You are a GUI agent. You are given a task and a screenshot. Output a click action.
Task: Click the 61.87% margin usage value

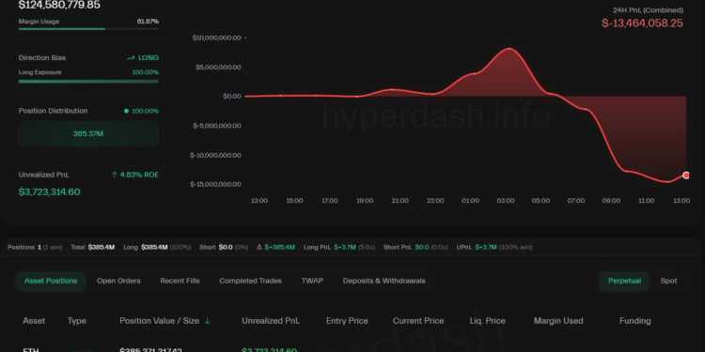(148, 22)
